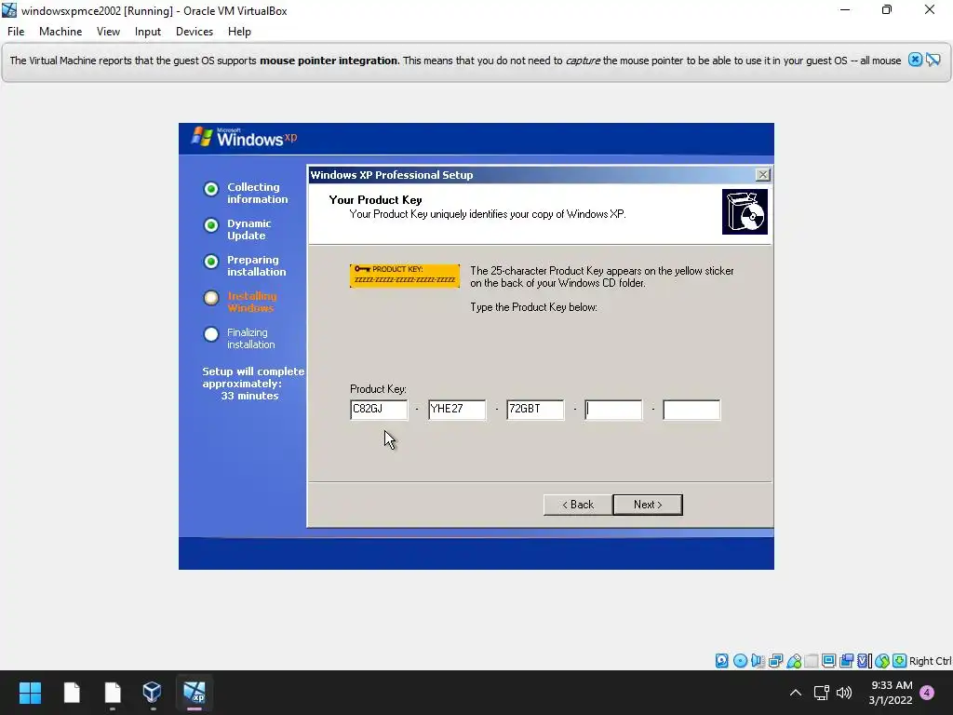
Task: Click the VirtualBox window title icon
Action: click(x=9, y=10)
